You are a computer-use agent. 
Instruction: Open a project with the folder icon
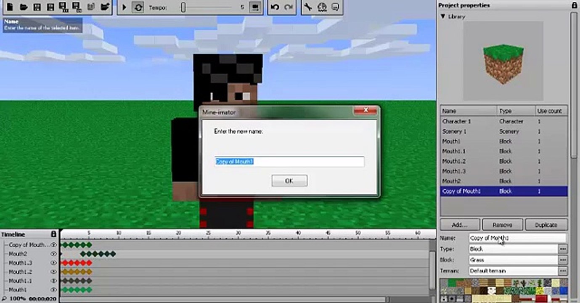pyautogui.click(x=24, y=7)
